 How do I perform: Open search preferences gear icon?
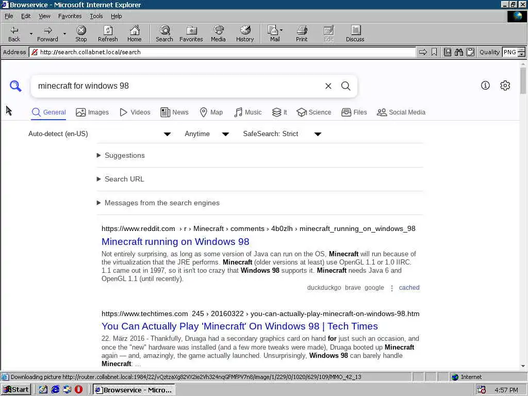pyautogui.click(x=505, y=86)
